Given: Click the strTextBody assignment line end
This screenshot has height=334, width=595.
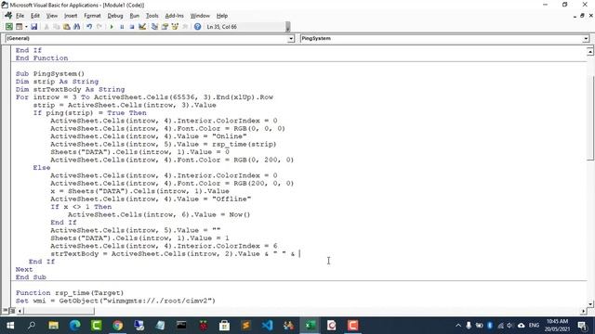Looking at the screenshot, I should (x=299, y=253).
